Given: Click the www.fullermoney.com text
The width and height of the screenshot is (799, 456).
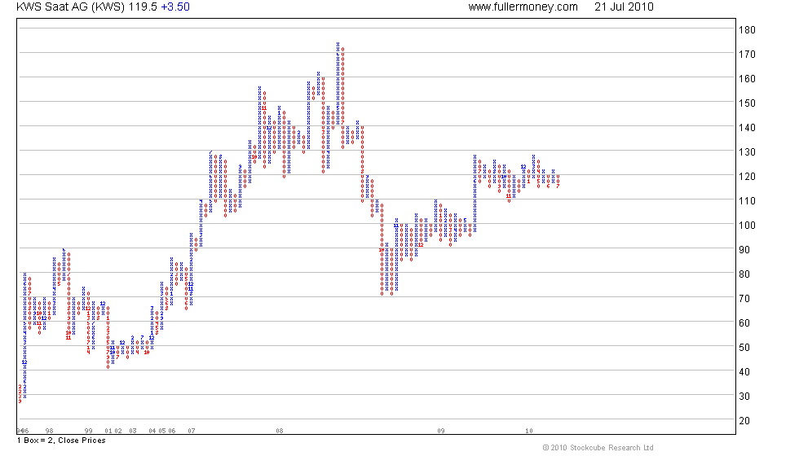Looking at the screenshot, I should coord(523,7).
